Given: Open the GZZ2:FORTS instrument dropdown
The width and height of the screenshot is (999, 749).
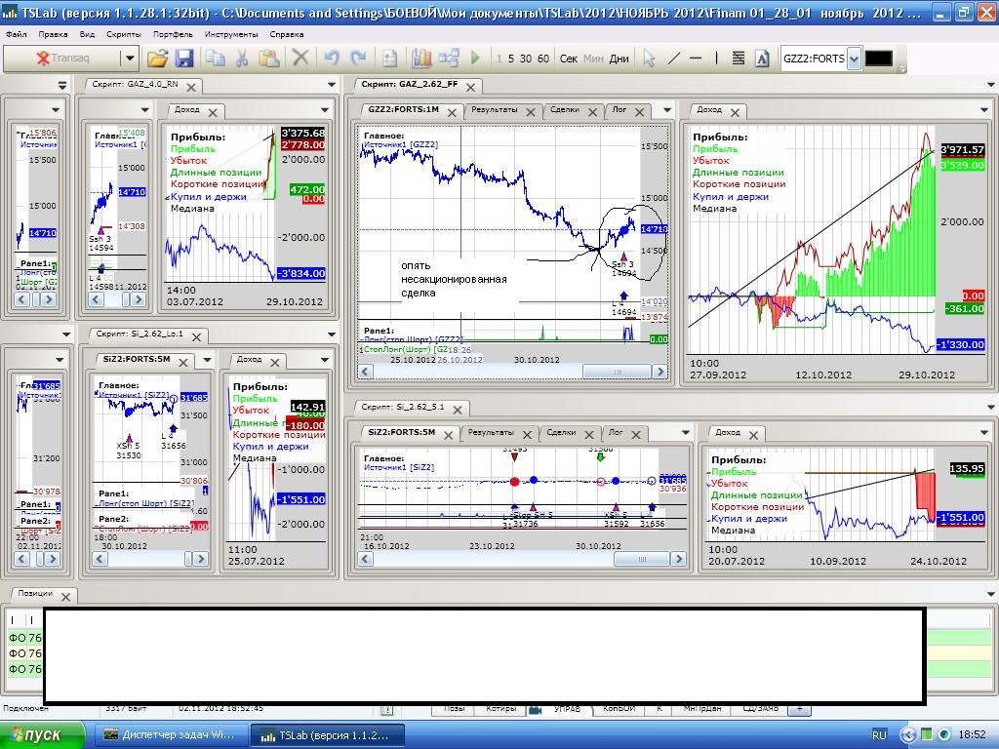Looking at the screenshot, I should [x=854, y=59].
